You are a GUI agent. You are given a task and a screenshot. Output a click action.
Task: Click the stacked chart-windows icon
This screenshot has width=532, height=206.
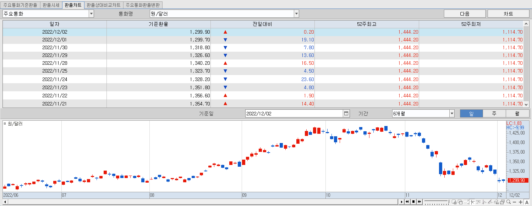502,202
